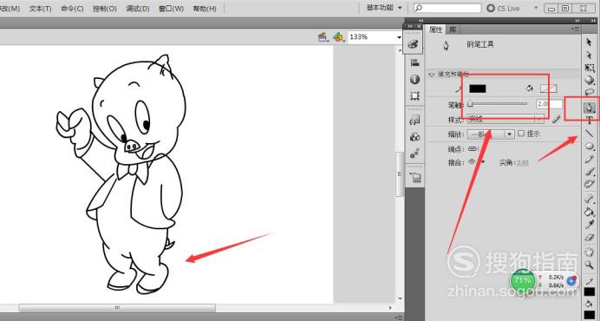This screenshot has height=321, width=600.
Task: Click the horizontal stage scrollbar
Action: [x=117, y=308]
